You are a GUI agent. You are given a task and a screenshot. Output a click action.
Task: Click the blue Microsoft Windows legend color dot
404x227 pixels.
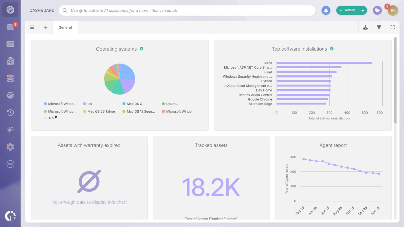pos(45,104)
